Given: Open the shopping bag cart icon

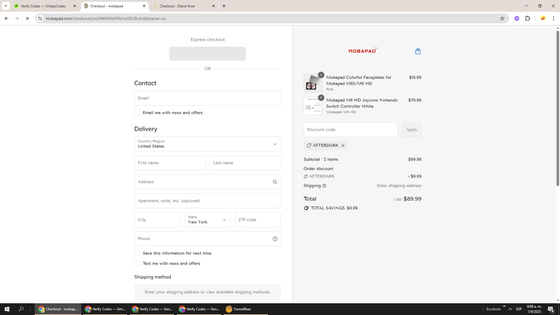Looking at the screenshot, I should pyautogui.click(x=418, y=51).
